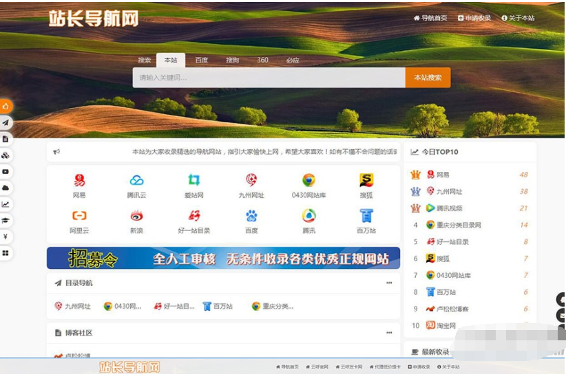
Task: Click the line chart sidebar icon
Action: [6, 204]
